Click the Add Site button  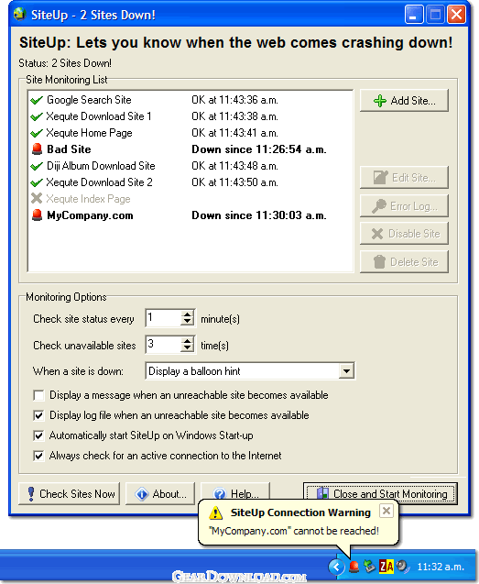coord(404,101)
